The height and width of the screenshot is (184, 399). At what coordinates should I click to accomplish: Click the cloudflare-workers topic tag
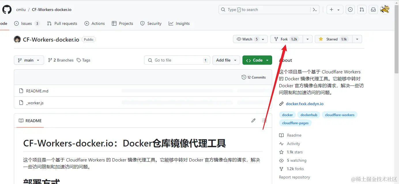pos(340,115)
